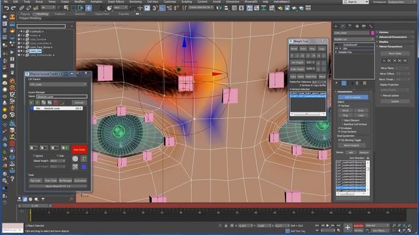Activate the Select and Move tool

coord(88,8)
